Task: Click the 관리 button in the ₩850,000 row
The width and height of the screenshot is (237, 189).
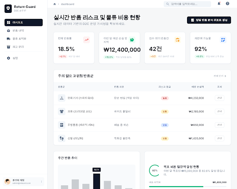Action: [x=219, y=125]
